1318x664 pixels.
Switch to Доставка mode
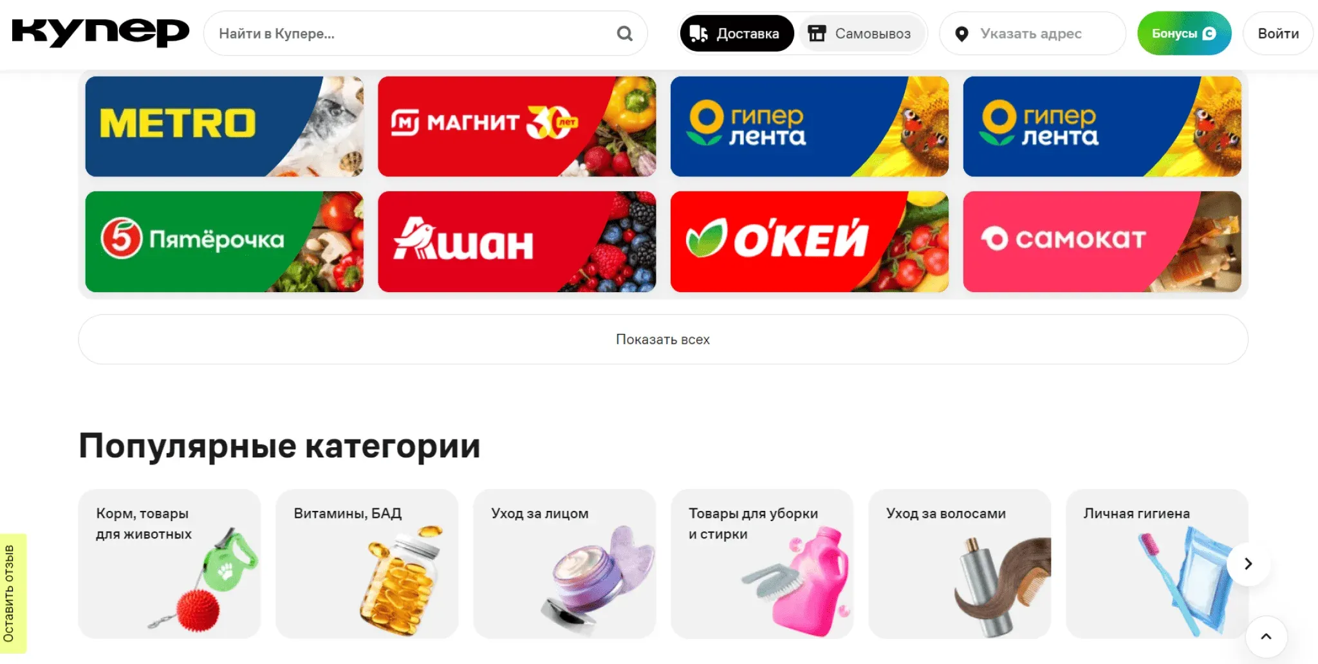[737, 33]
